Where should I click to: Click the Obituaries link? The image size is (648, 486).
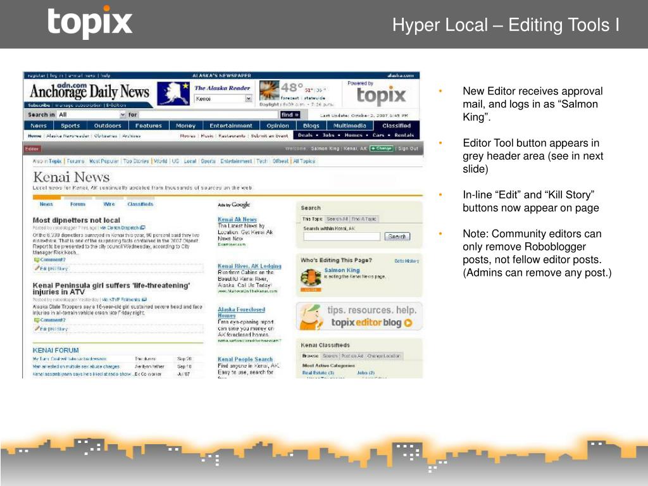106,135
